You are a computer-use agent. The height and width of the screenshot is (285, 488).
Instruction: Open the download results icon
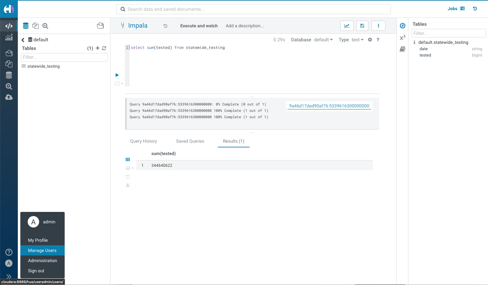click(128, 185)
